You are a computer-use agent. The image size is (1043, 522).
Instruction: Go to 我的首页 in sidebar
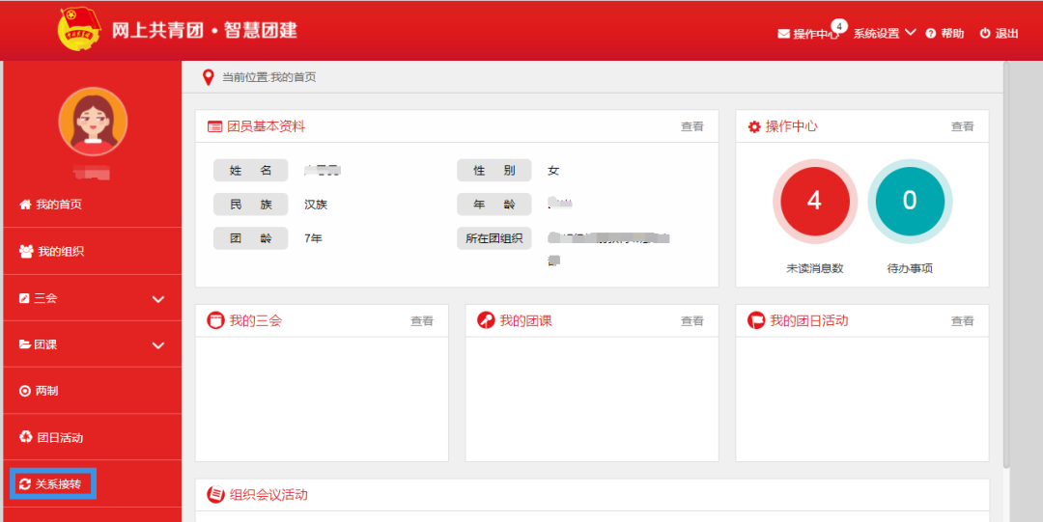coord(58,205)
